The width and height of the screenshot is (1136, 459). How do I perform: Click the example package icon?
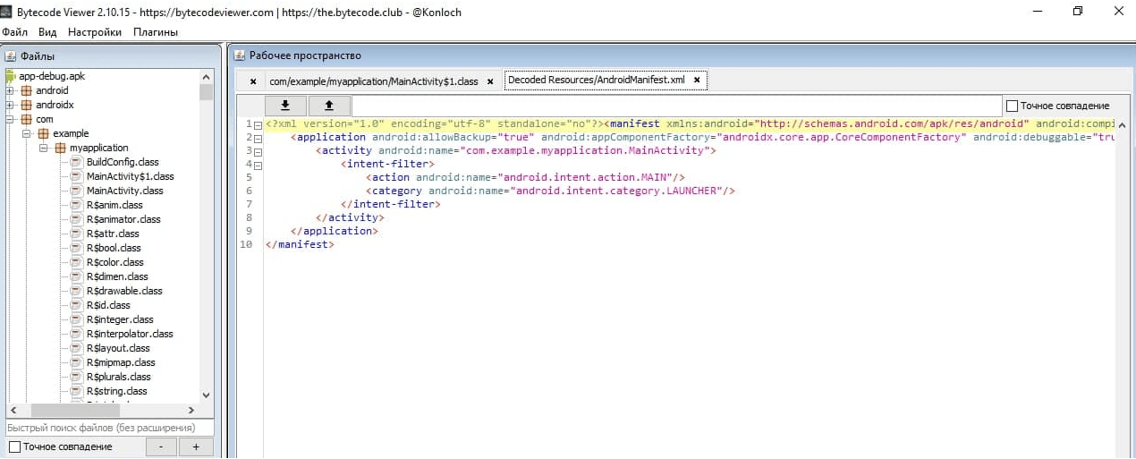[x=43, y=133]
